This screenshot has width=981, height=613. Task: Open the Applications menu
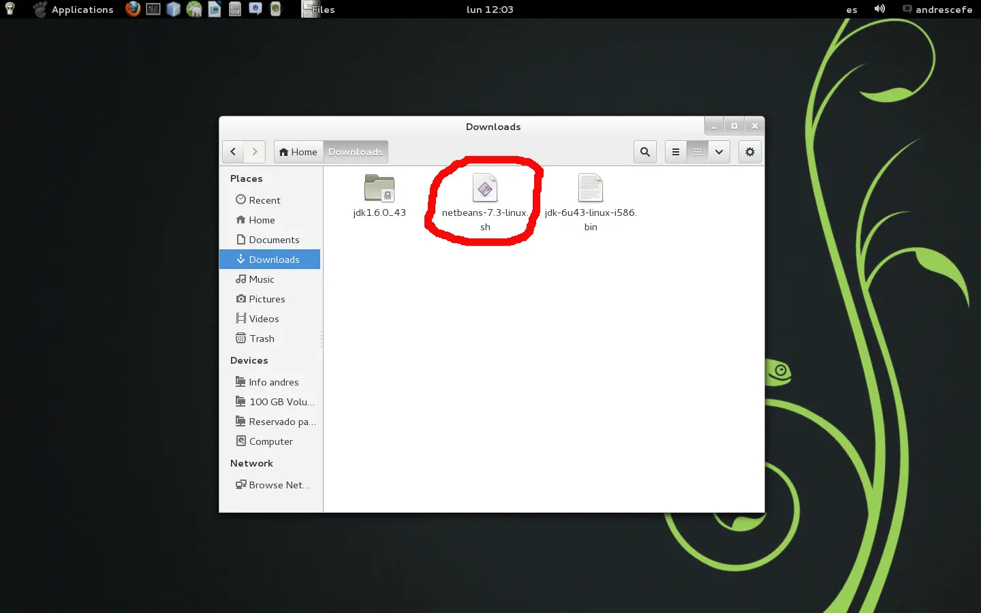click(x=74, y=10)
